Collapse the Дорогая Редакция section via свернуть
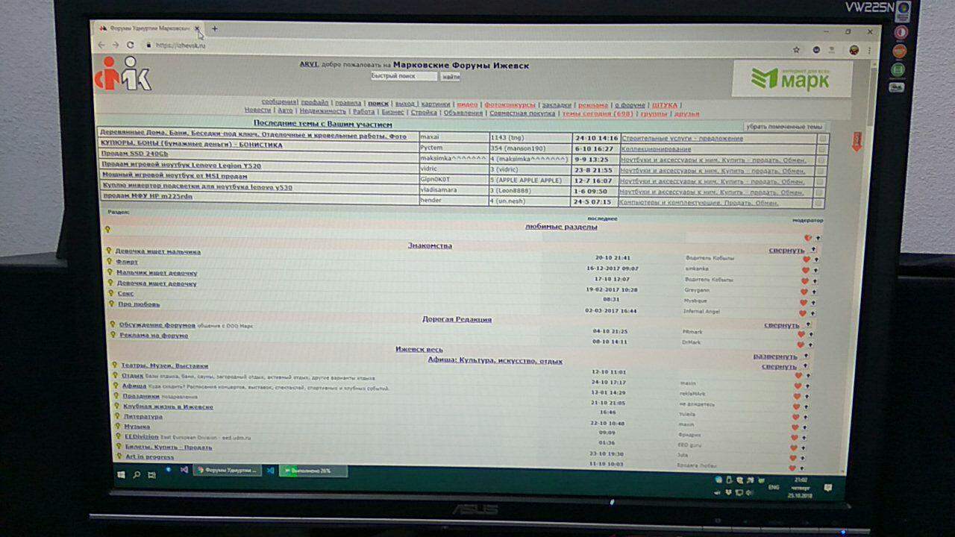The image size is (955, 537). pos(781,325)
